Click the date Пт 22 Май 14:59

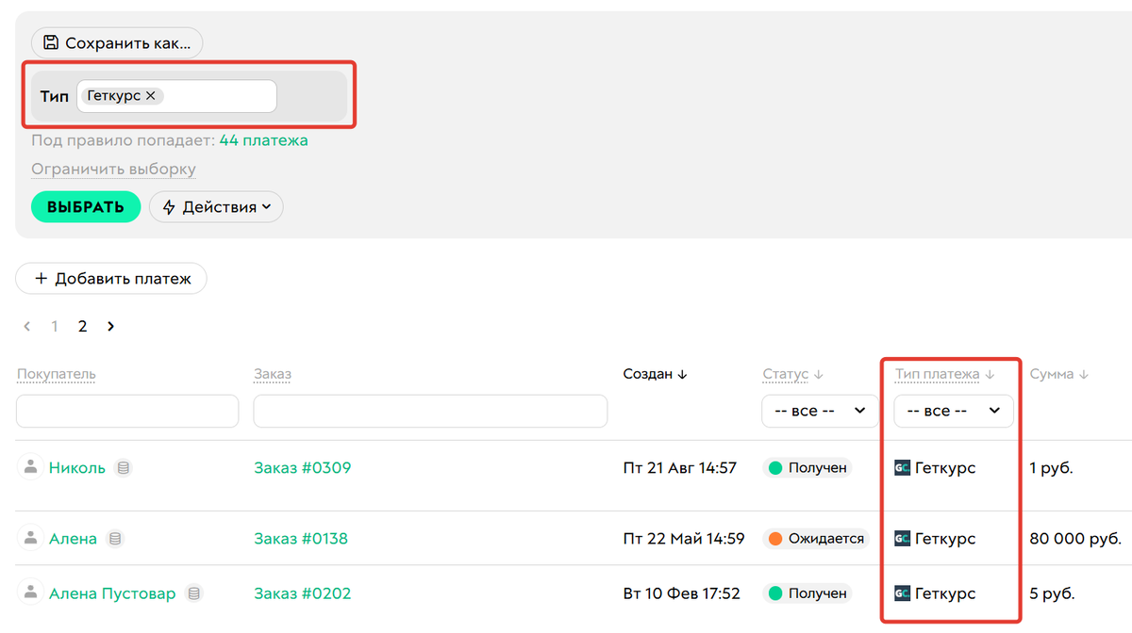click(x=684, y=539)
